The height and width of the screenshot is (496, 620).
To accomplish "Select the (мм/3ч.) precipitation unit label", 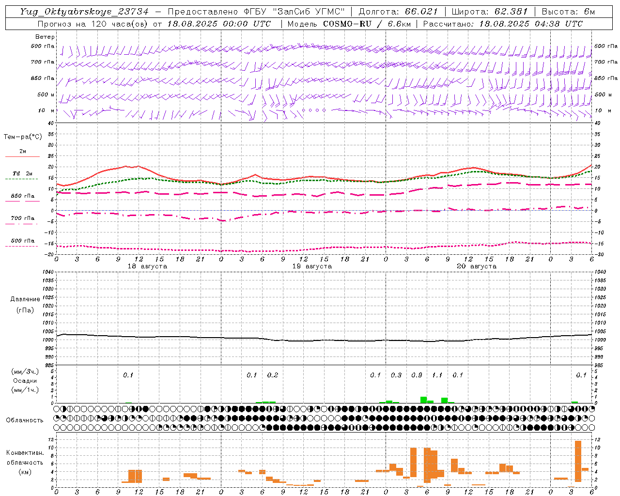I will pyautogui.click(x=25, y=372).
